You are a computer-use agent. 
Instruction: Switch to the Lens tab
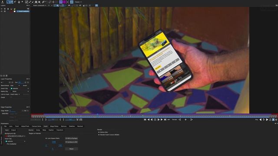(10, 126)
